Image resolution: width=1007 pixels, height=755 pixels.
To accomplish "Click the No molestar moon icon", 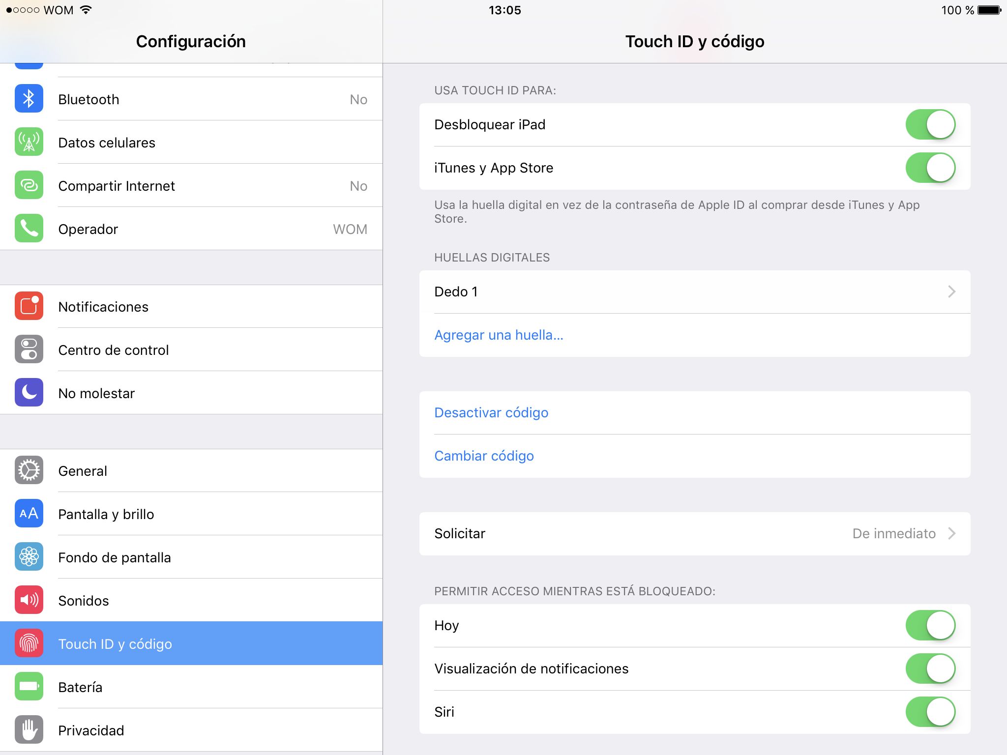I will [29, 393].
